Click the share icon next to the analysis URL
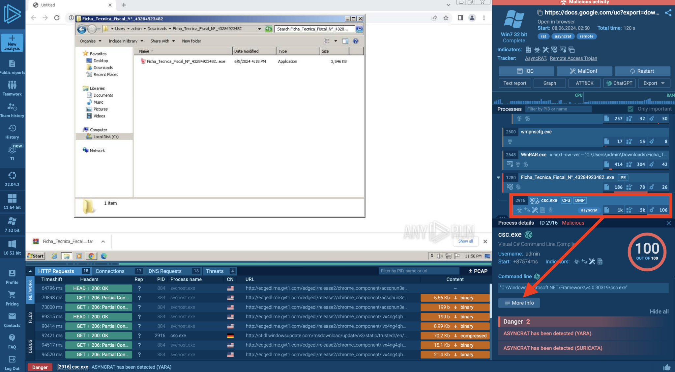 tap(668, 12)
